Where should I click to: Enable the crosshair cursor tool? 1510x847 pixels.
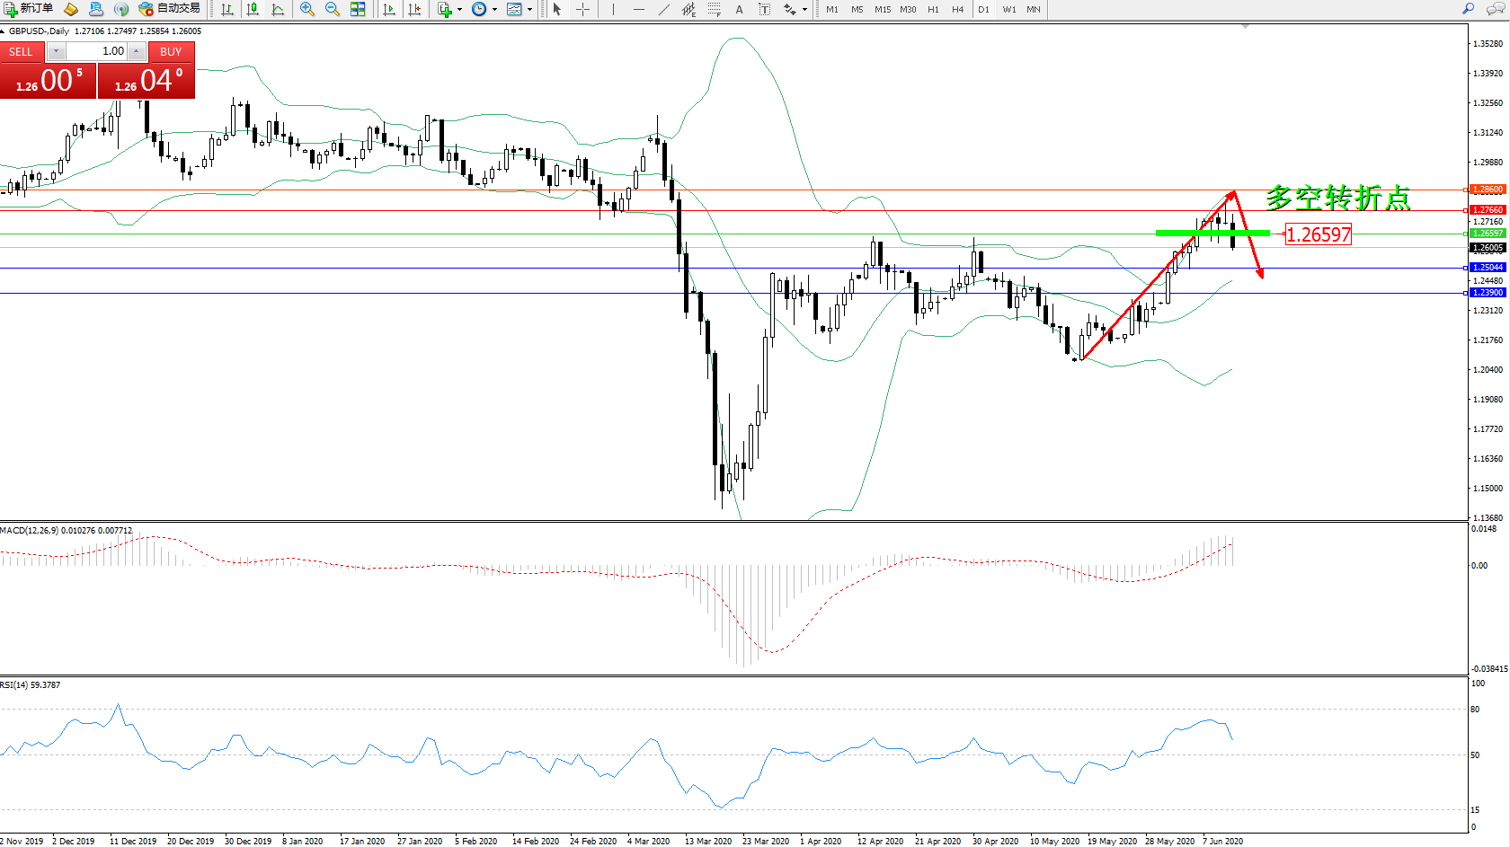point(582,9)
